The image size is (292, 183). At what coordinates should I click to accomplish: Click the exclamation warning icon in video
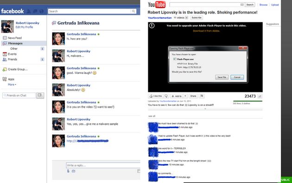(x=152, y=26)
